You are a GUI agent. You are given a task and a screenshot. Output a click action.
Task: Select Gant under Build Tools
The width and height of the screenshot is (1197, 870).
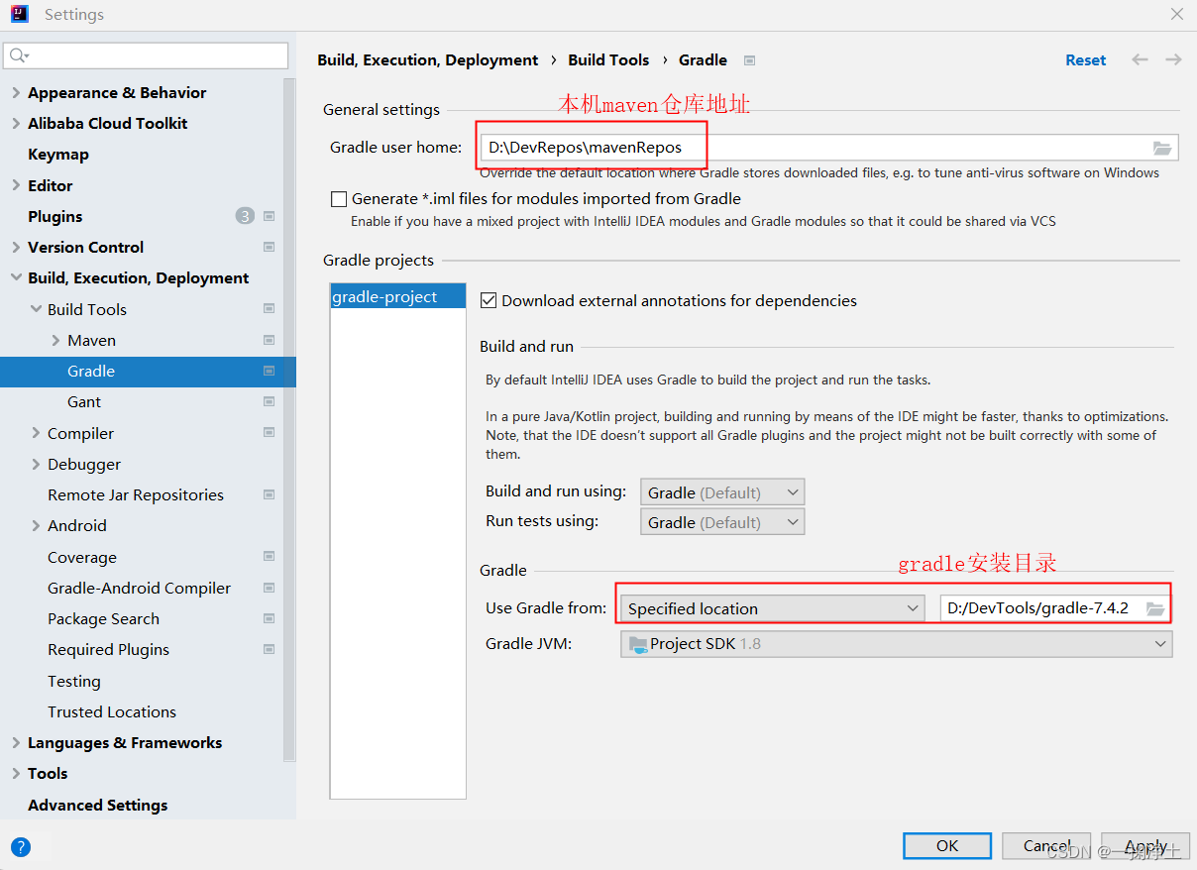coord(84,401)
